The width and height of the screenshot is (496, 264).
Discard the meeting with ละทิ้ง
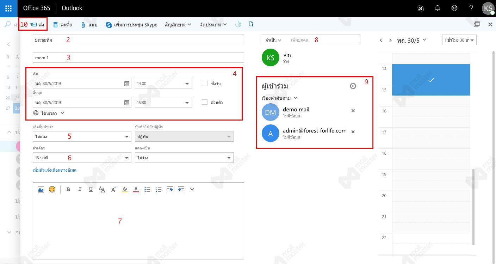coord(62,25)
